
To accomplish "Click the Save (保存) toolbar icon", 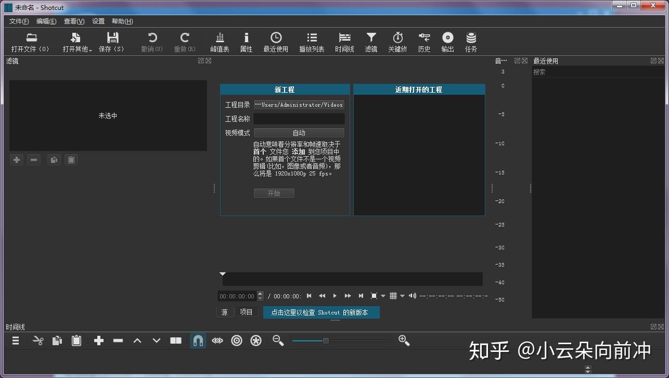I will [x=112, y=37].
